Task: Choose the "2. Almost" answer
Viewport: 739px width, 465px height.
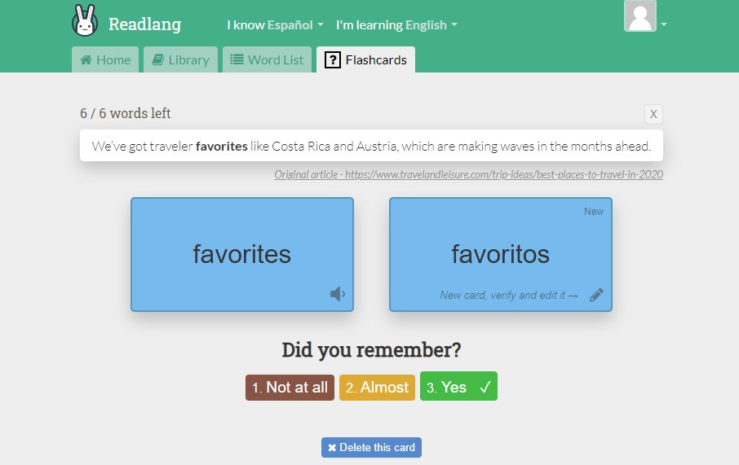Action: (377, 388)
